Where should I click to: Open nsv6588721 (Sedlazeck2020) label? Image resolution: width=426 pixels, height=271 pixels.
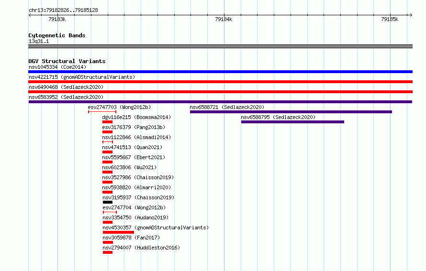tap(227, 107)
